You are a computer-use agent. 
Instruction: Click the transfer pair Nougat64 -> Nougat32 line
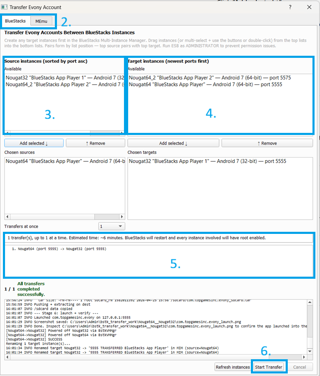[x=59, y=249]
